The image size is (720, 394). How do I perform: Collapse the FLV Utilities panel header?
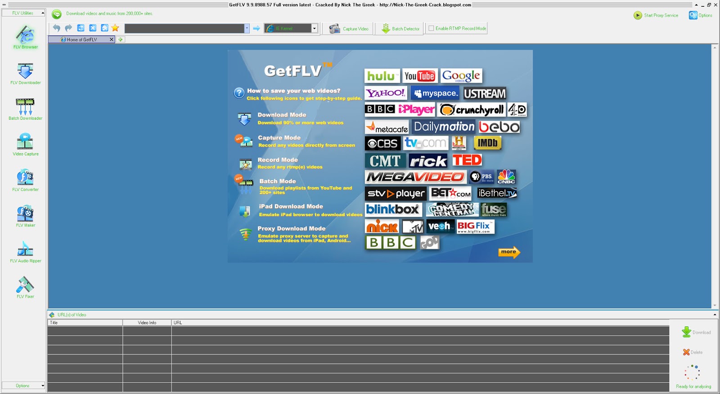pos(23,13)
